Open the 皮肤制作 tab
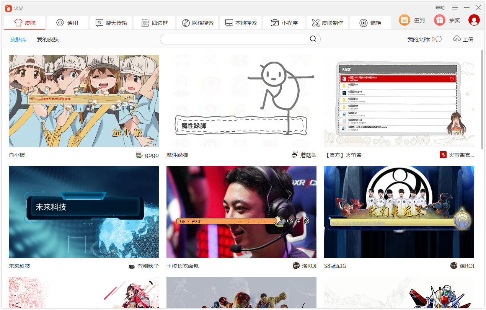The width and height of the screenshot is (486, 310). pos(327,23)
